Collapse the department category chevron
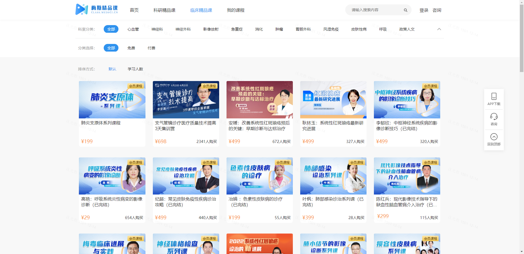Screen dimensions: 524x254 (439, 29)
